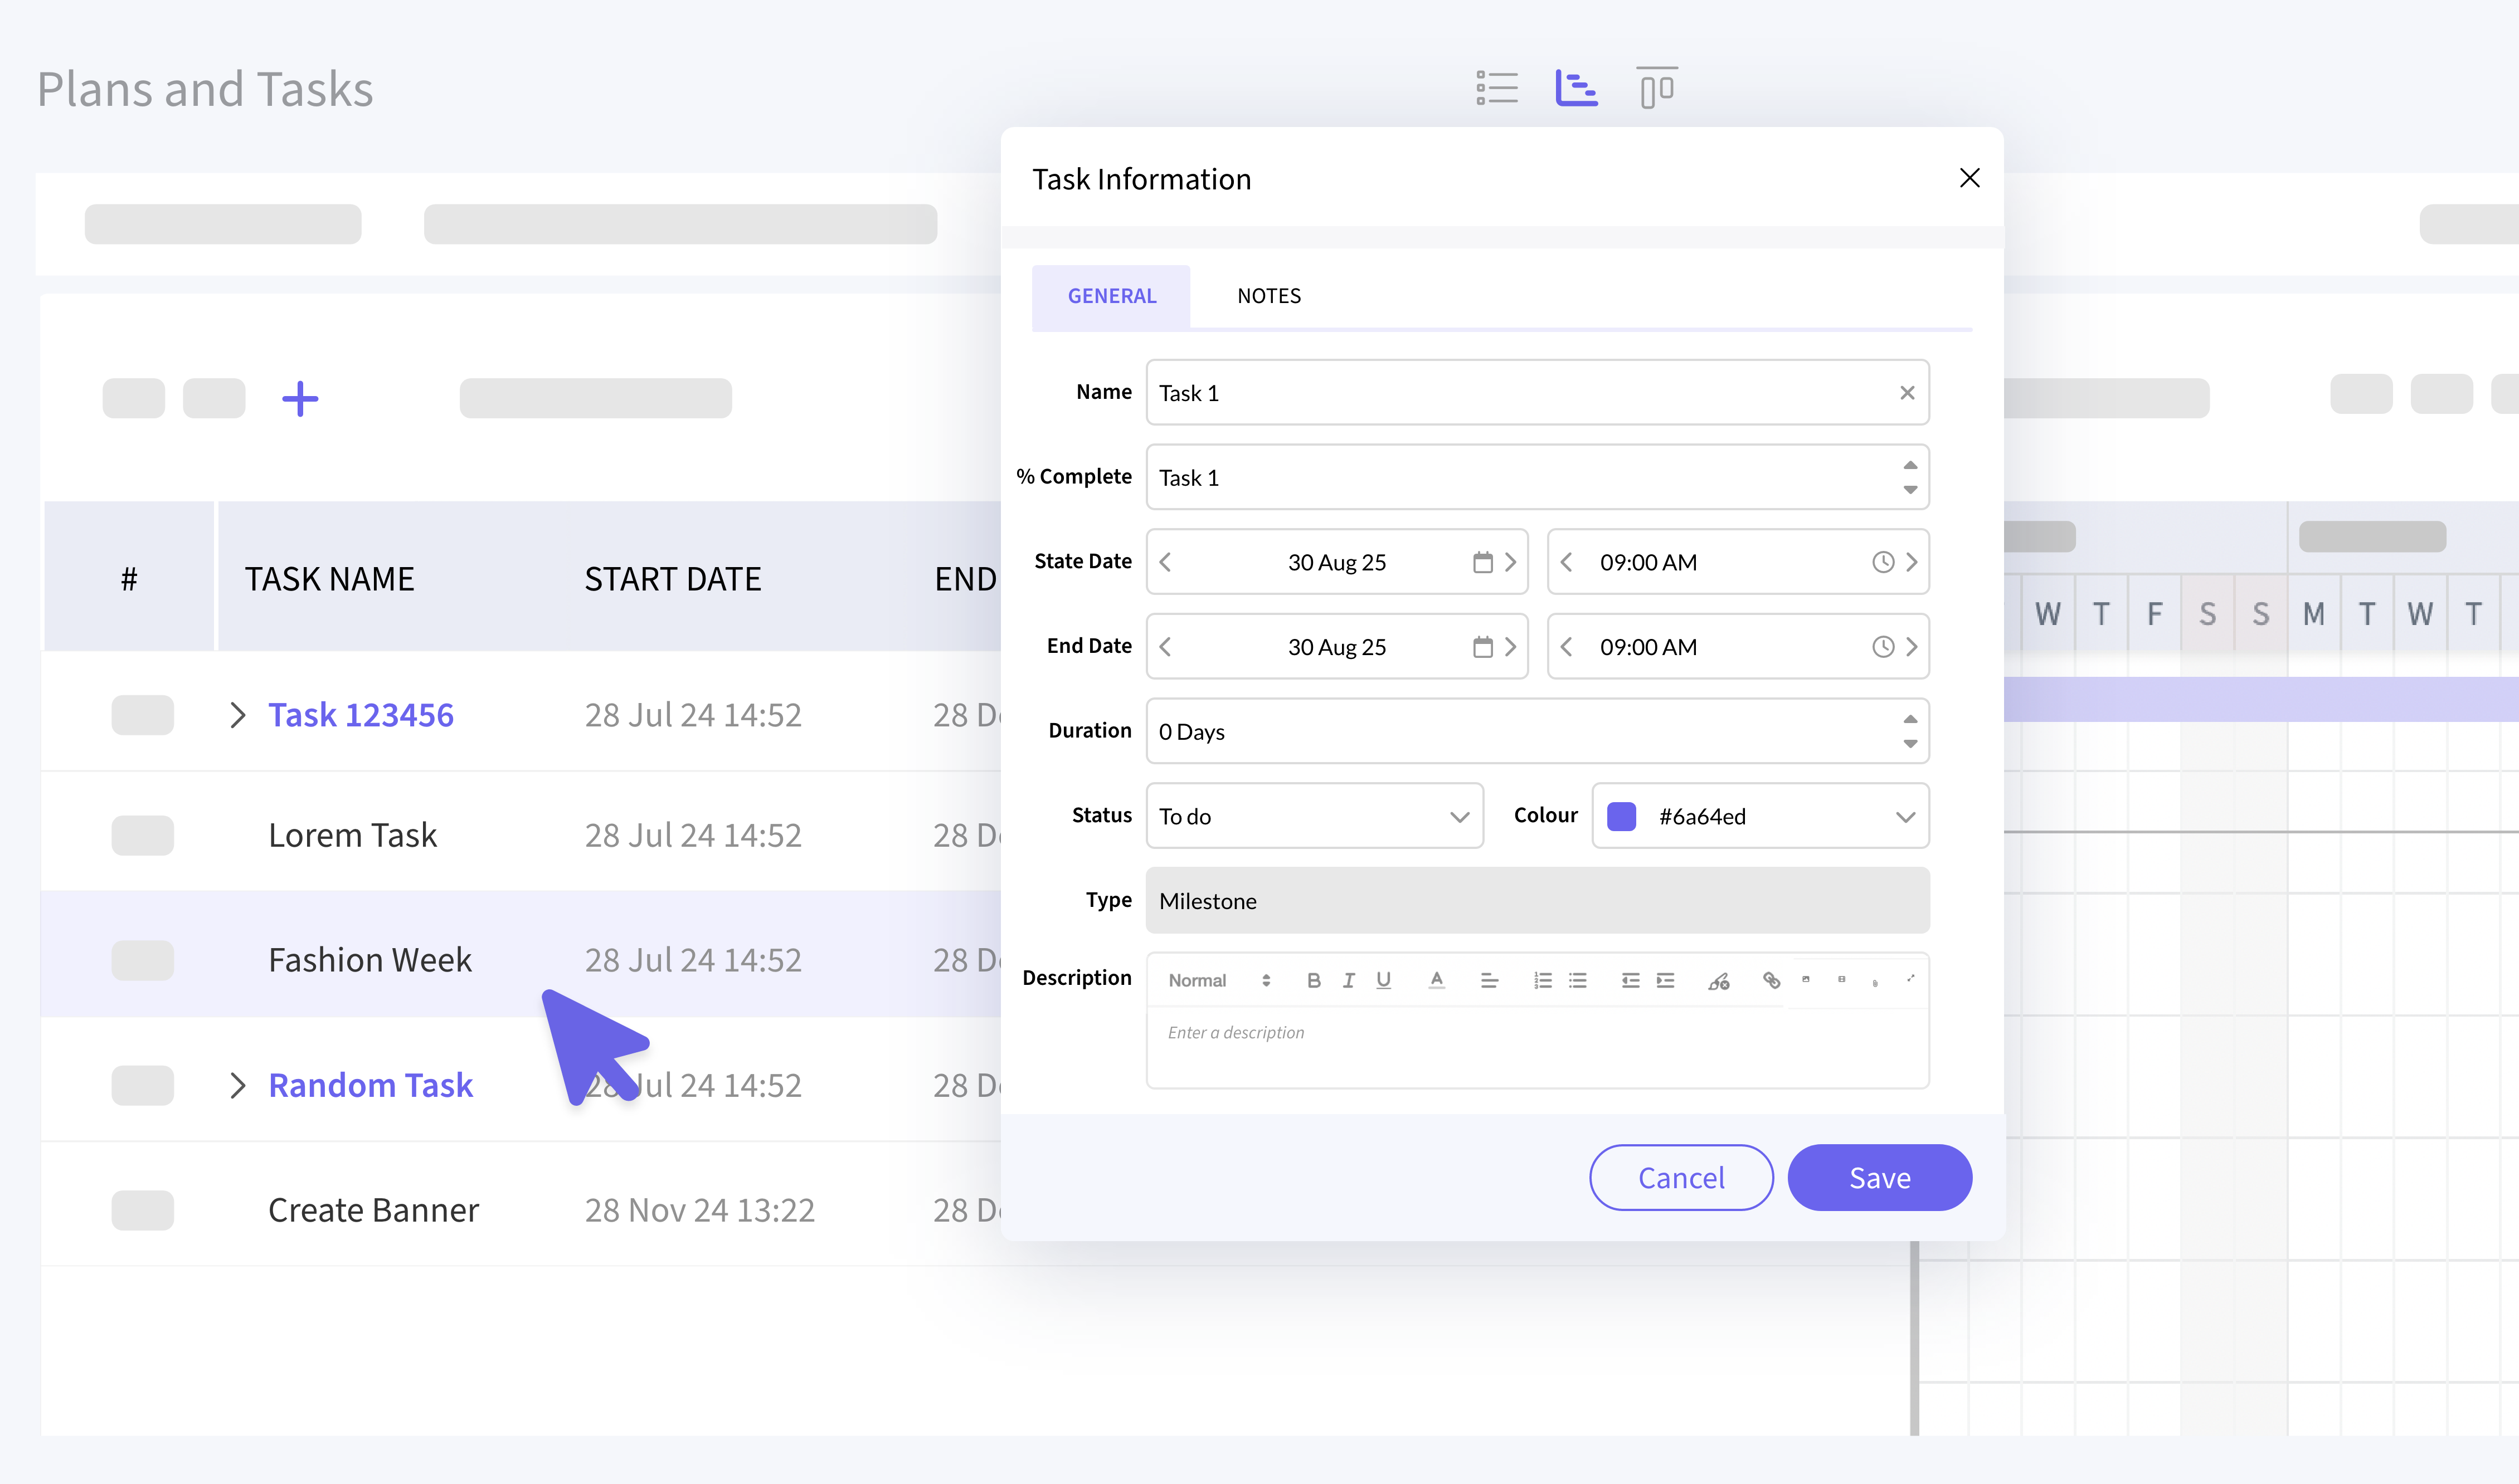Click the blue plus add-task icon
The image size is (2519, 1484).
299,399
